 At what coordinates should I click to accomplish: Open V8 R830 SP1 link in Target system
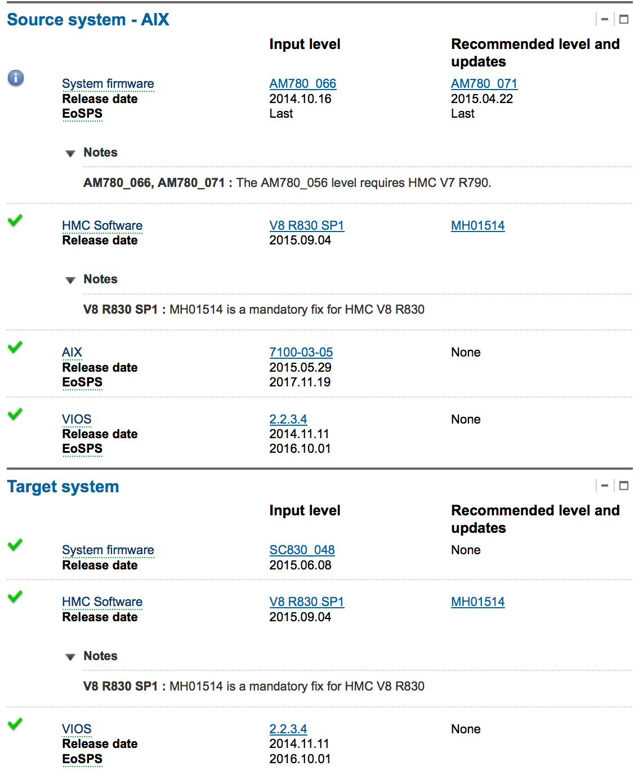(x=306, y=602)
